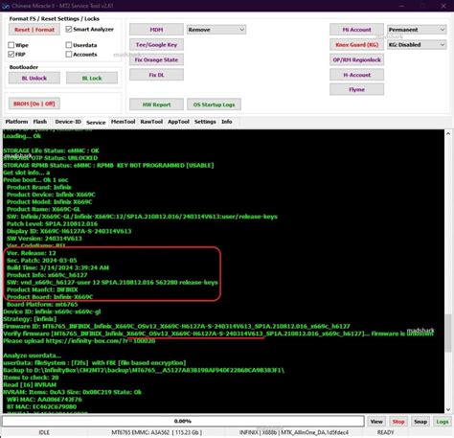
Task: Switch to the Platform tab
Action: (x=16, y=122)
